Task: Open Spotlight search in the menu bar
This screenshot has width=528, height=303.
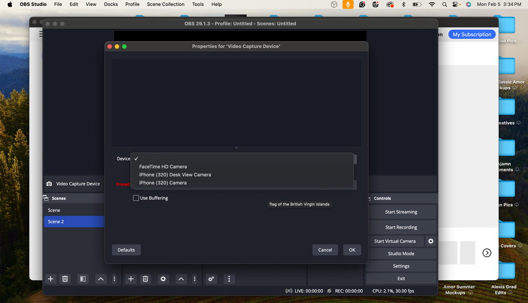Action: [x=444, y=4]
